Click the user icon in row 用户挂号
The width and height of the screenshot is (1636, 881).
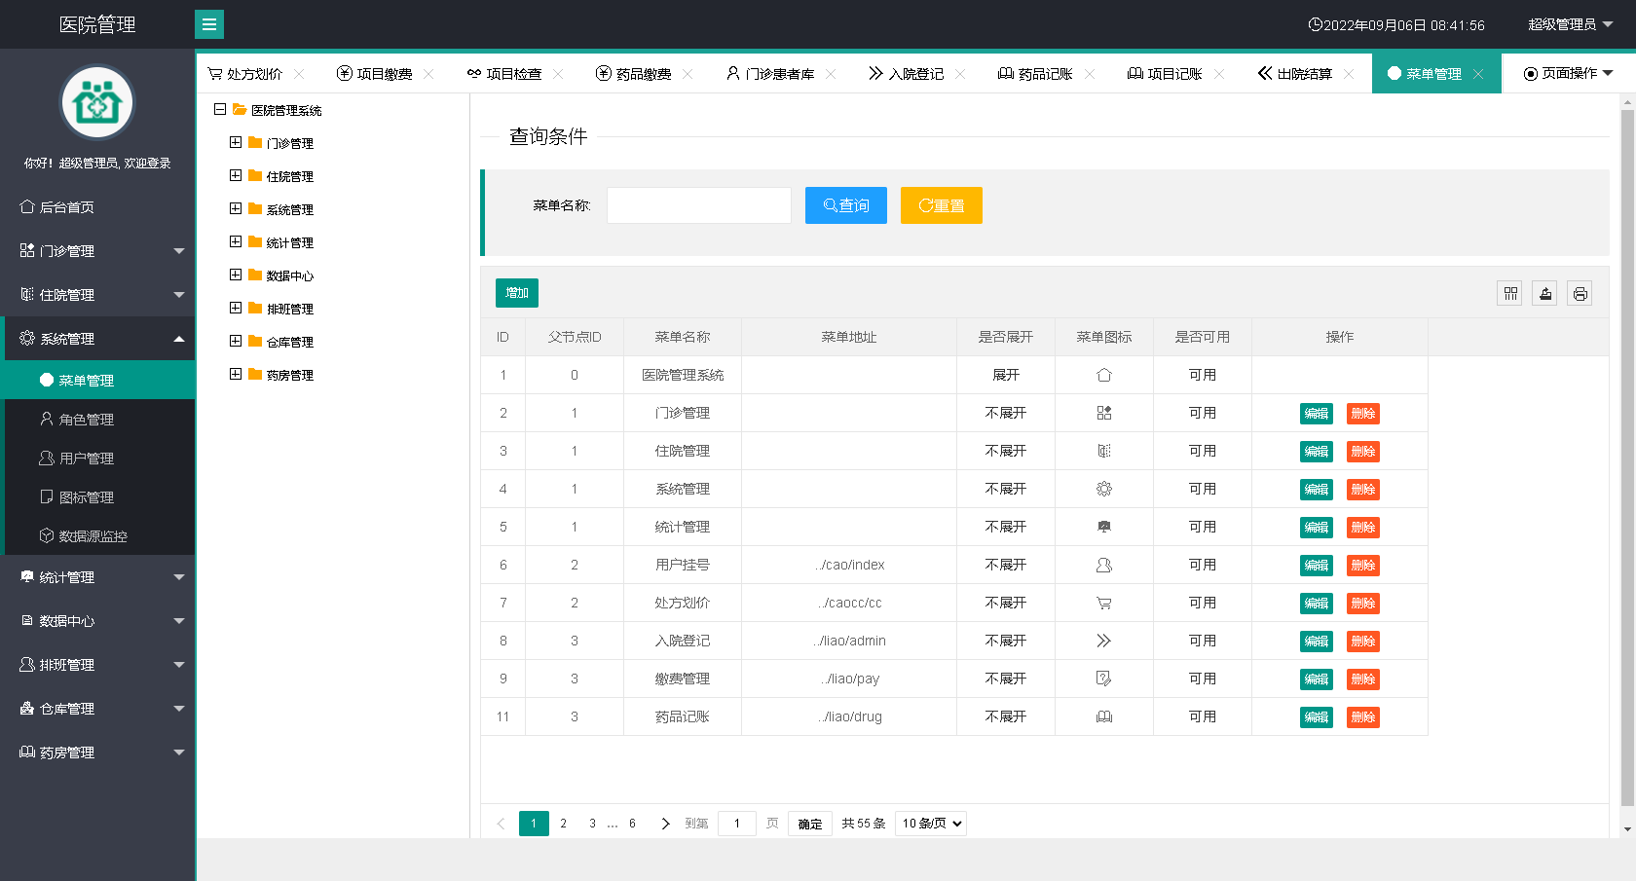coord(1103,565)
